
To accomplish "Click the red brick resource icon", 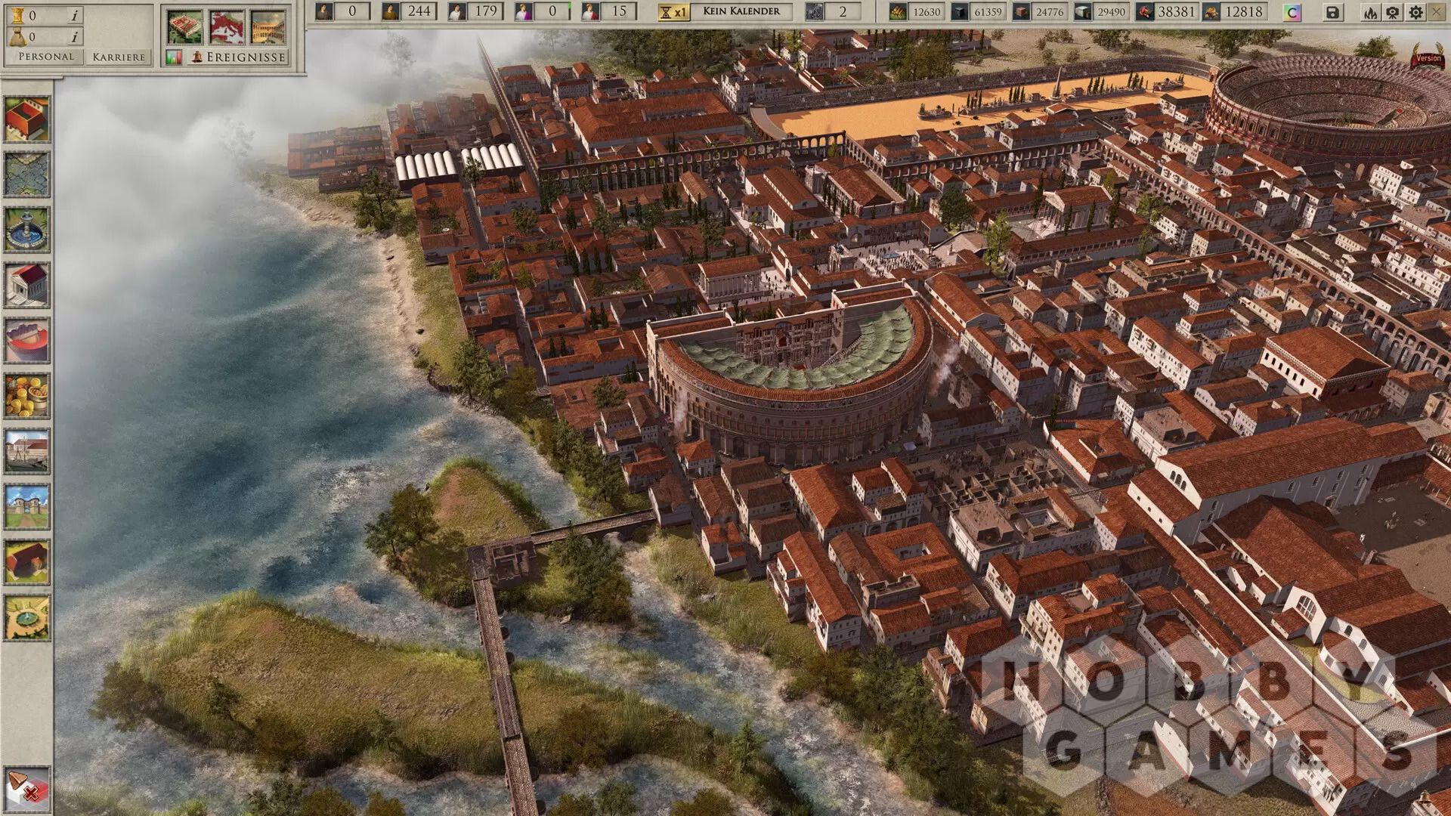I will pyautogui.click(x=1020, y=11).
